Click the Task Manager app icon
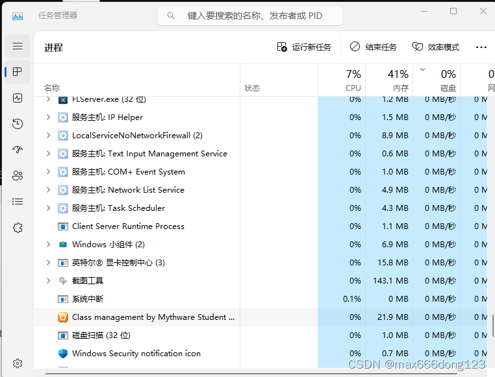This screenshot has height=377, width=495. [18, 16]
